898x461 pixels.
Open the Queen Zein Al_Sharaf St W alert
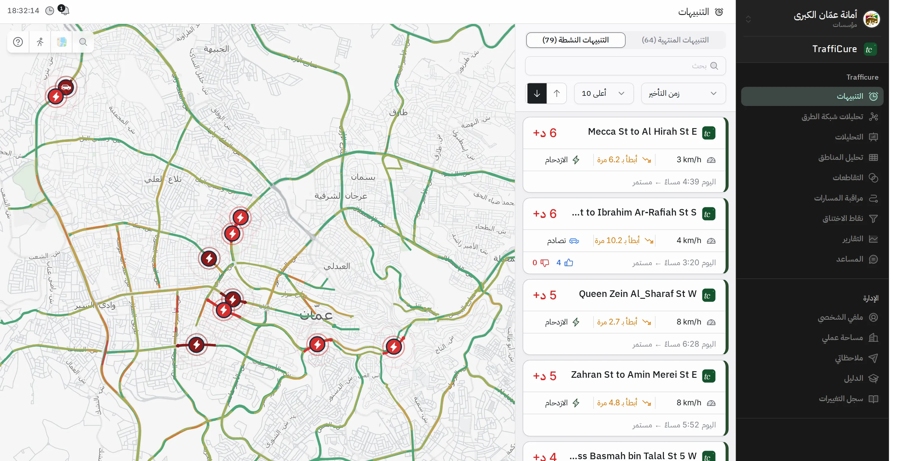click(x=625, y=317)
